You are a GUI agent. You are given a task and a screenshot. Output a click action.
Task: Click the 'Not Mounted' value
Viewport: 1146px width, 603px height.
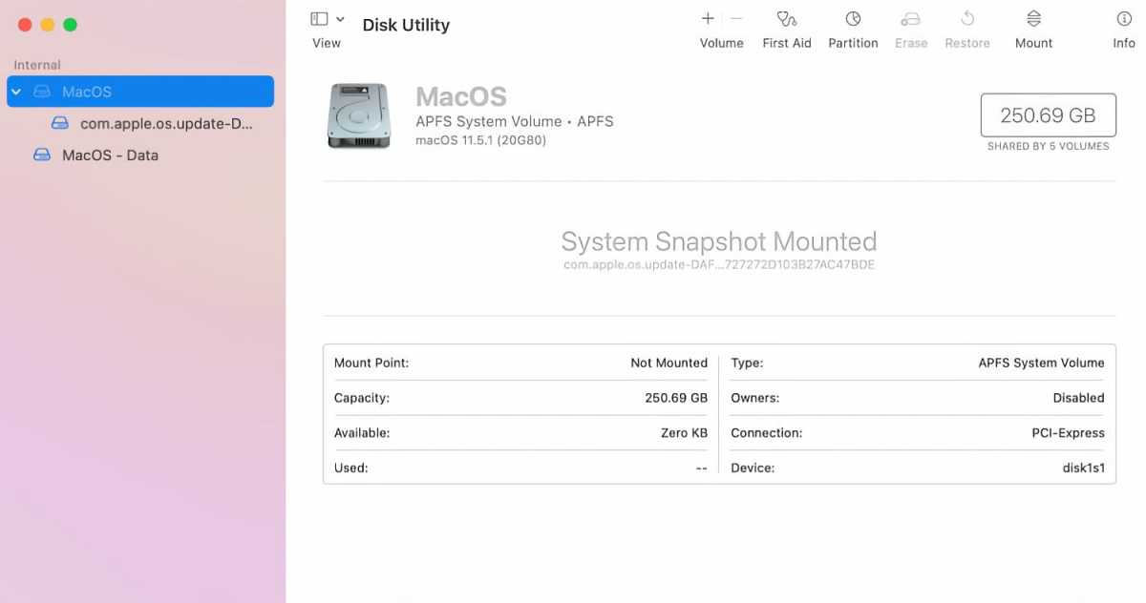tap(668, 363)
